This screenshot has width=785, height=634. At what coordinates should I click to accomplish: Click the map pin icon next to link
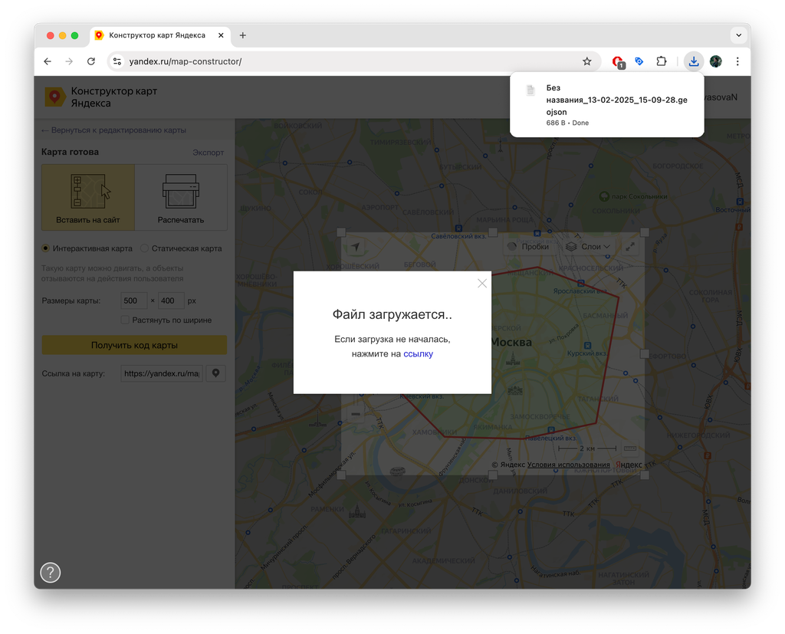(215, 373)
